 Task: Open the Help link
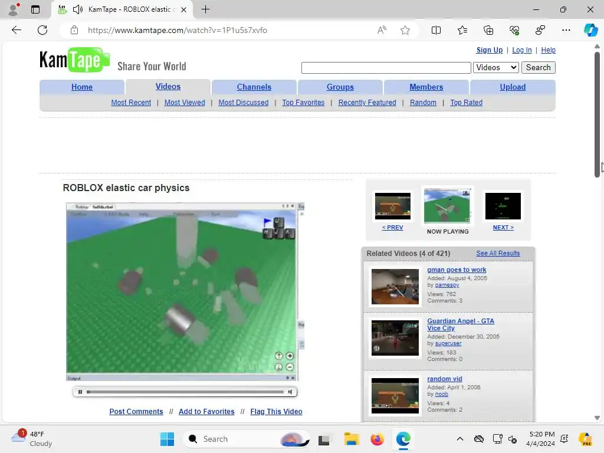click(548, 50)
